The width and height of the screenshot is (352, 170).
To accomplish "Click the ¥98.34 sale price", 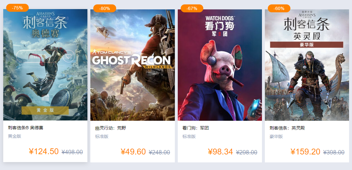I will click(220, 152).
